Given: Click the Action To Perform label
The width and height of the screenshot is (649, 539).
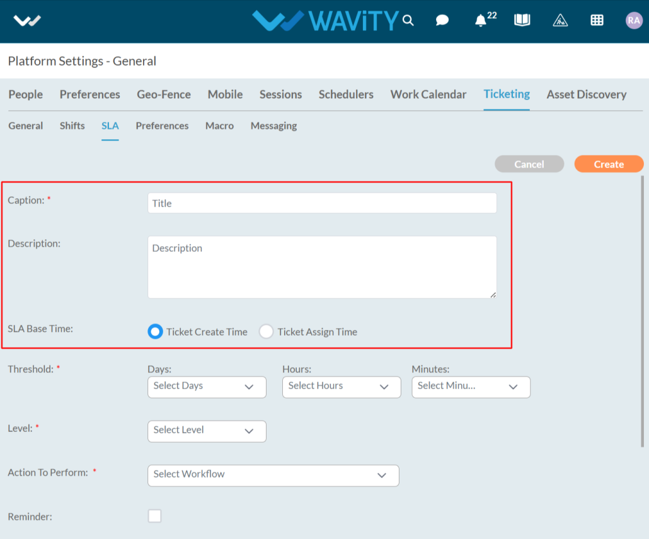Looking at the screenshot, I should 48,472.
